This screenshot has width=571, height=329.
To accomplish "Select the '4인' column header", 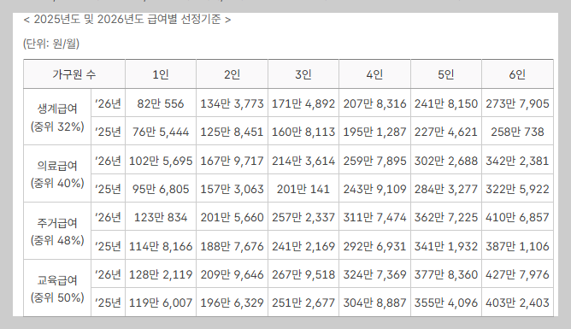I will [374, 74].
